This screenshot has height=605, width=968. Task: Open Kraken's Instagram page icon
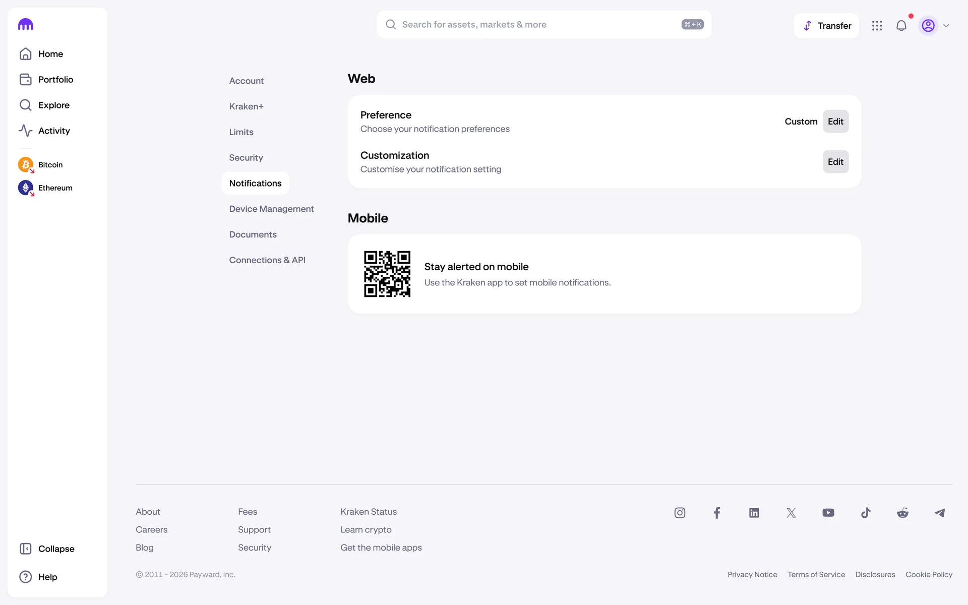(x=680, y=513)
